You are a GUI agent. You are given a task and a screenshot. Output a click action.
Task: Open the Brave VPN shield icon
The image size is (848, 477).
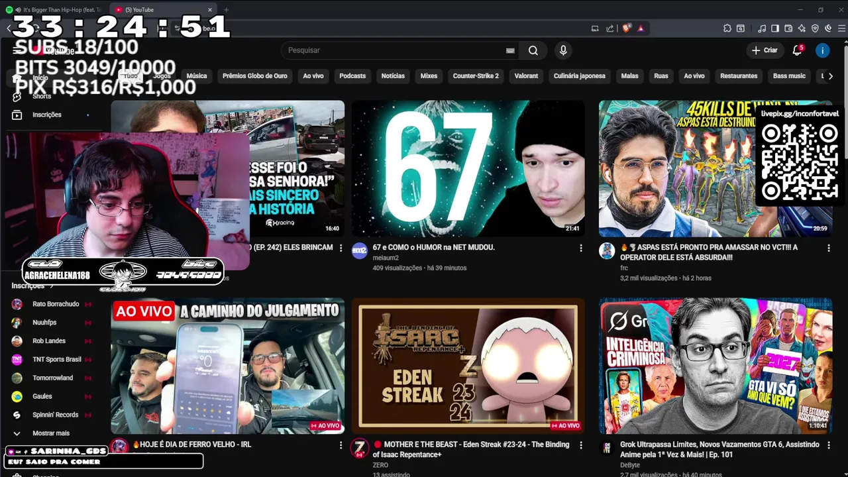coord(815,28)
